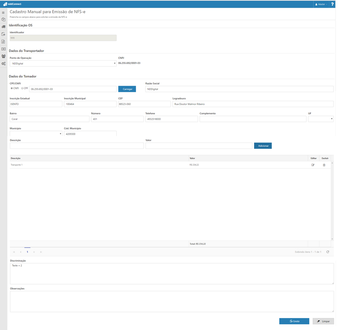Image resolution: width=343 pixels, height=330 pixels.
Task: Click the settings gears icon in the sidebar
Action: coord(3,63)
